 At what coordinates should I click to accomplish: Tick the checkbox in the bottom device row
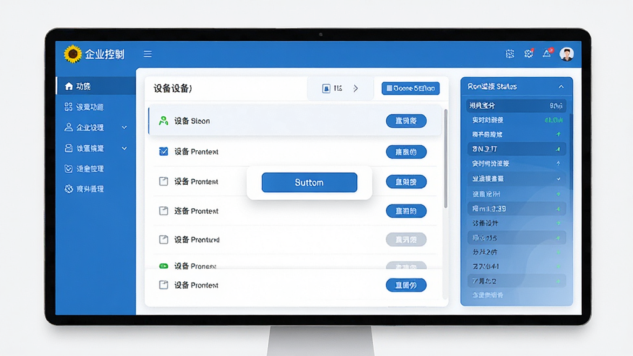pyautogui.click(x=163, y=285)
